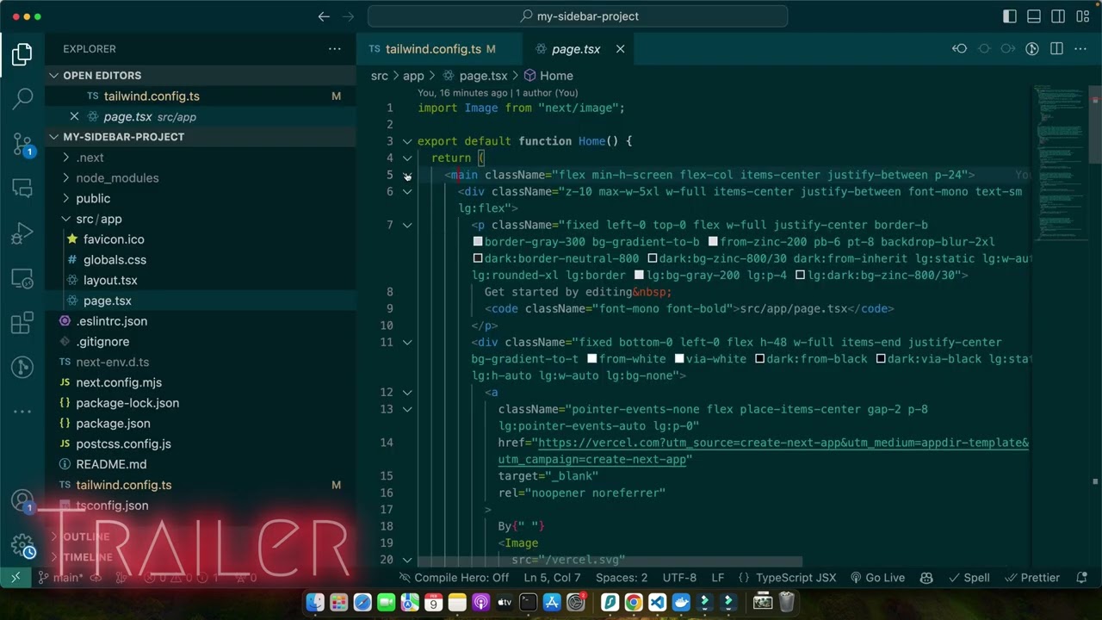Toggle the bottom panel layout button

tap(1034, 16)
